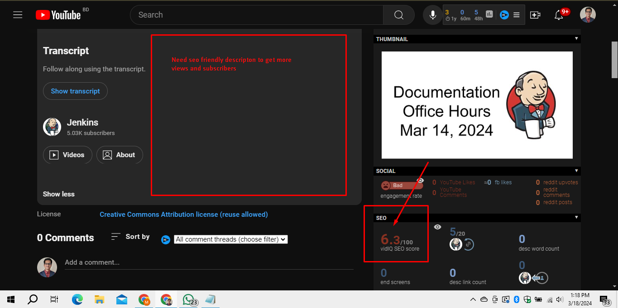
Task: Open Windows taskbar search
Action: point(33,299)
